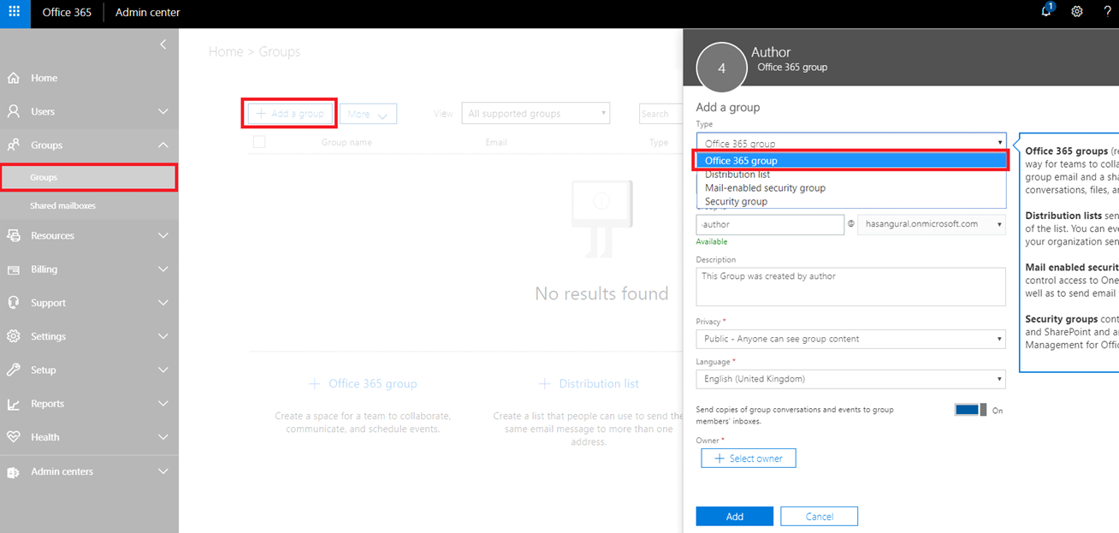Open the help question mark icon
The height and width of the screenshot is (533, 1119).
click(x=1107, y=12)
